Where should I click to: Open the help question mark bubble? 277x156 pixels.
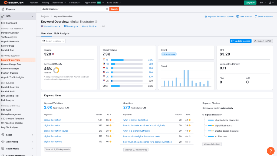point(271,151)
